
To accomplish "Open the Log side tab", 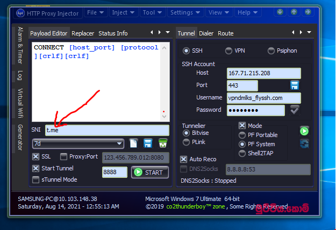I will click(20, 75).
